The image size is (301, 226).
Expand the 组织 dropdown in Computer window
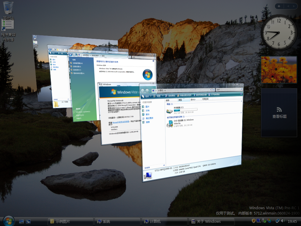[x=147, y=96]
